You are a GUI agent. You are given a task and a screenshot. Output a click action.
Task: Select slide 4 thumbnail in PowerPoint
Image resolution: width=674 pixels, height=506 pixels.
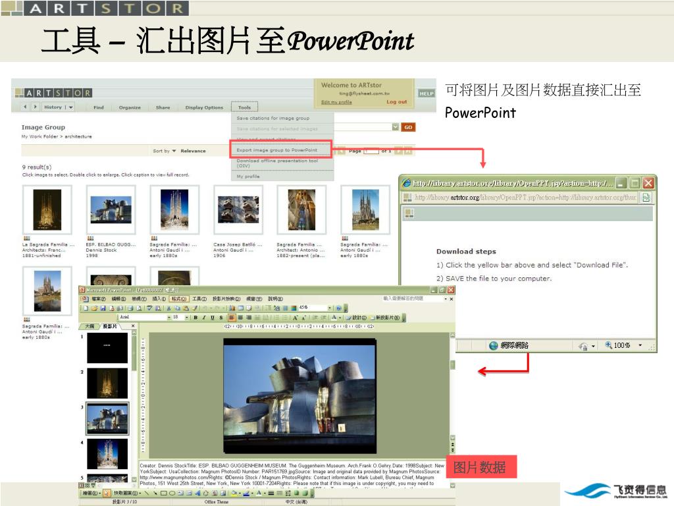click(x=107, y=453)
